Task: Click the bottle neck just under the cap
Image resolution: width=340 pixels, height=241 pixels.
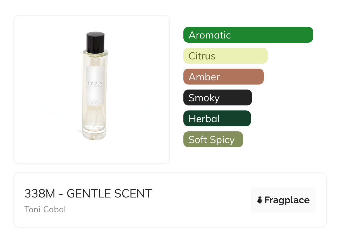Action: coord(95,53)
